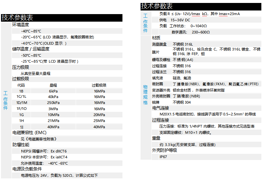
Task: Select the IP67 protection rating value
Action: (x=163, y=157)
